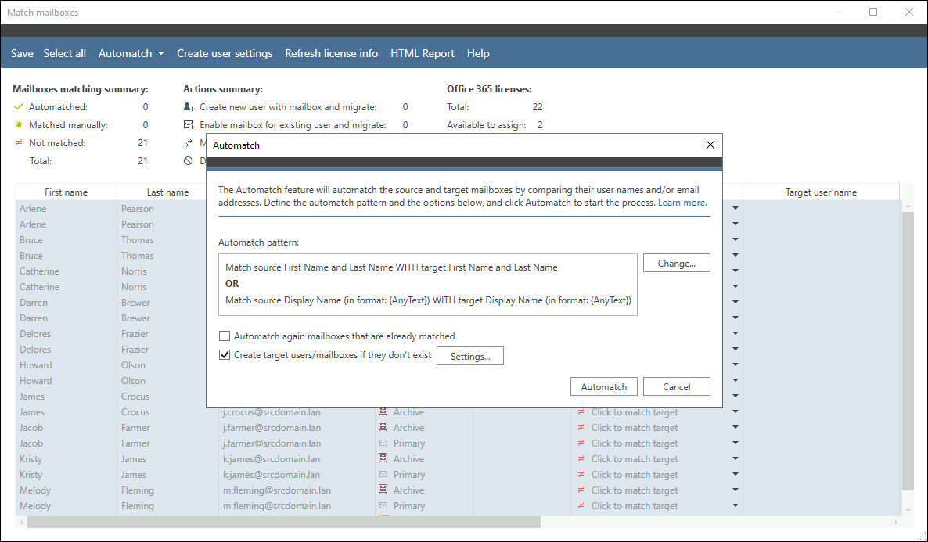This screenshot has height=542, width=928.
Task: Click the Create new user icon
Action: point(189,107)
